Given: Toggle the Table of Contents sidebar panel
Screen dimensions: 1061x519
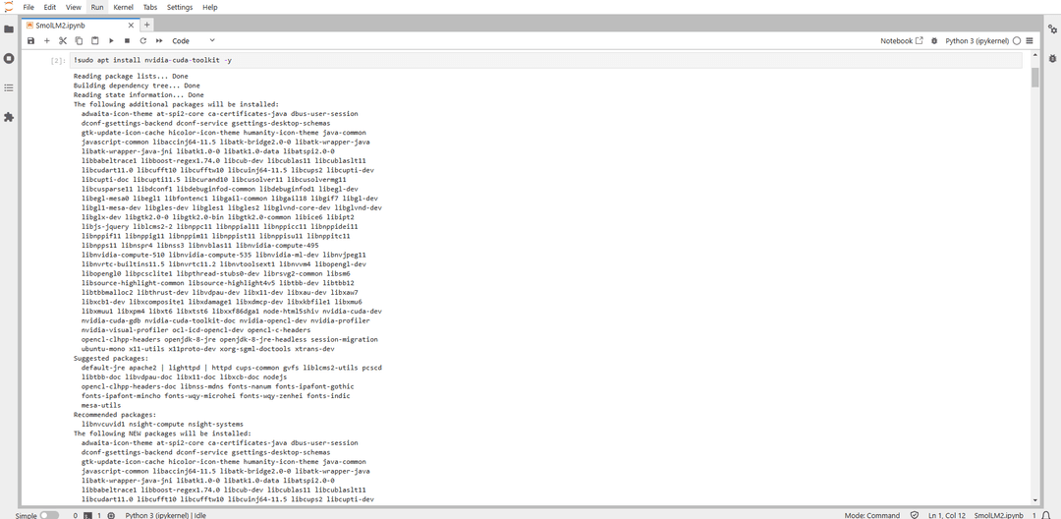Looking at the screenshot, I should 9,87.
